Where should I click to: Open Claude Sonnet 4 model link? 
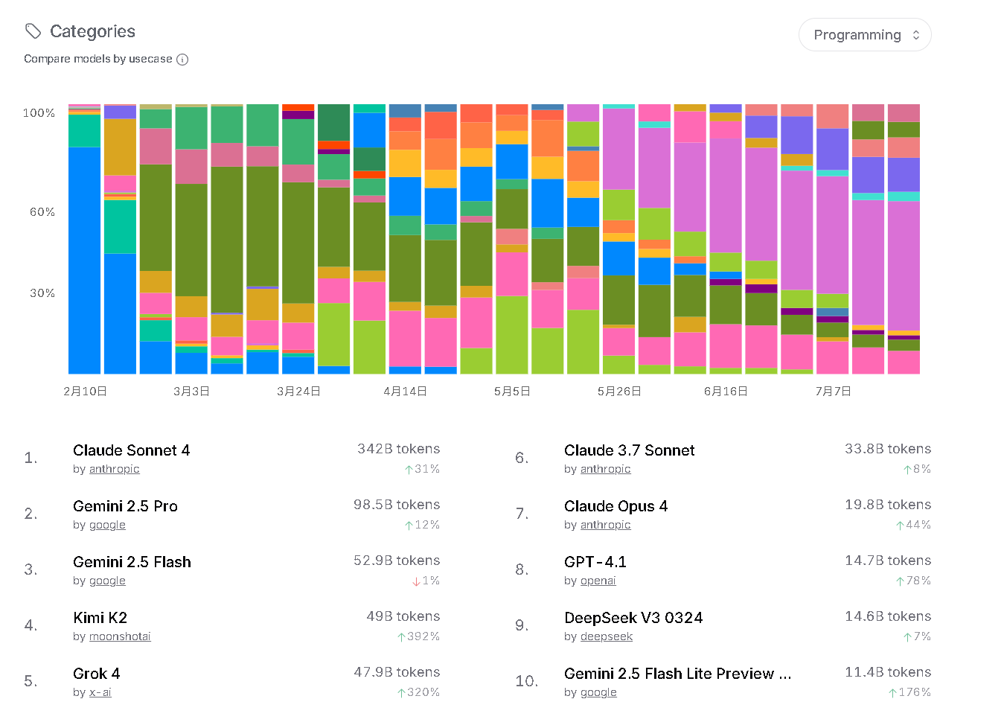[x=131, y=450]
